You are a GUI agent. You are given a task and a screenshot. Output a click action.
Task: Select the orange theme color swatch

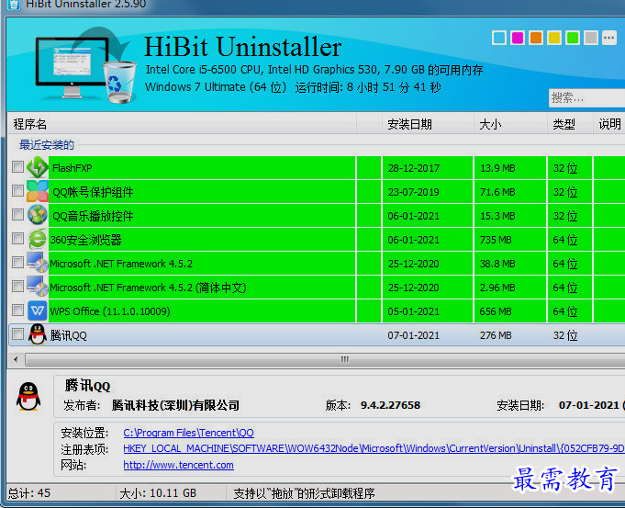(x=536, y=38)
